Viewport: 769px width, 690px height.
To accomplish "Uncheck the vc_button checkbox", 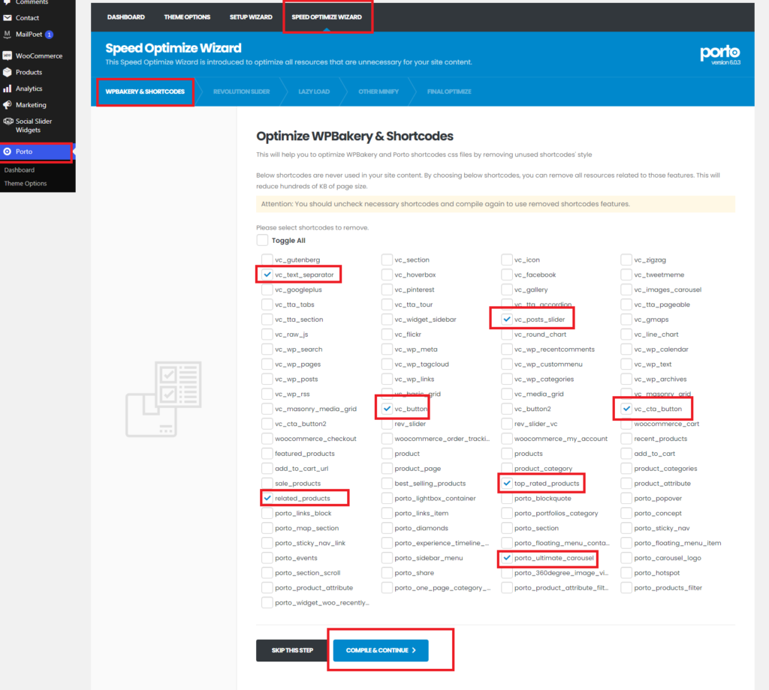I will coord(387,409).
